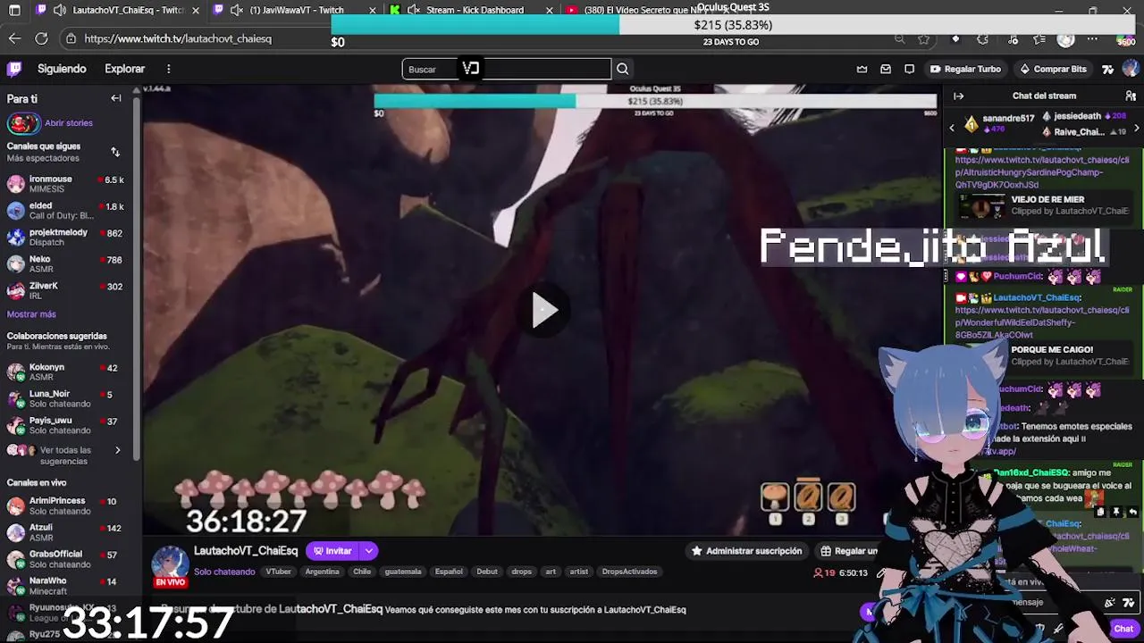Expand Ver todas las sugerencias
The width and height of the screenshot is (1144, 643).
pyautogui.click(x=67, y=455)
